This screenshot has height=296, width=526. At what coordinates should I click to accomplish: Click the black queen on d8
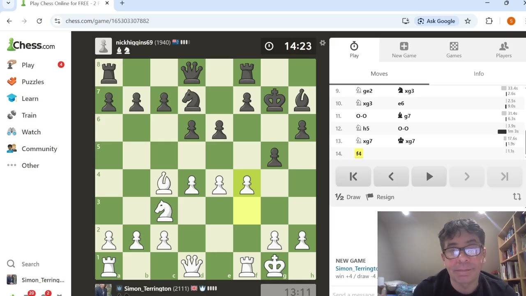tap(191, 72)
